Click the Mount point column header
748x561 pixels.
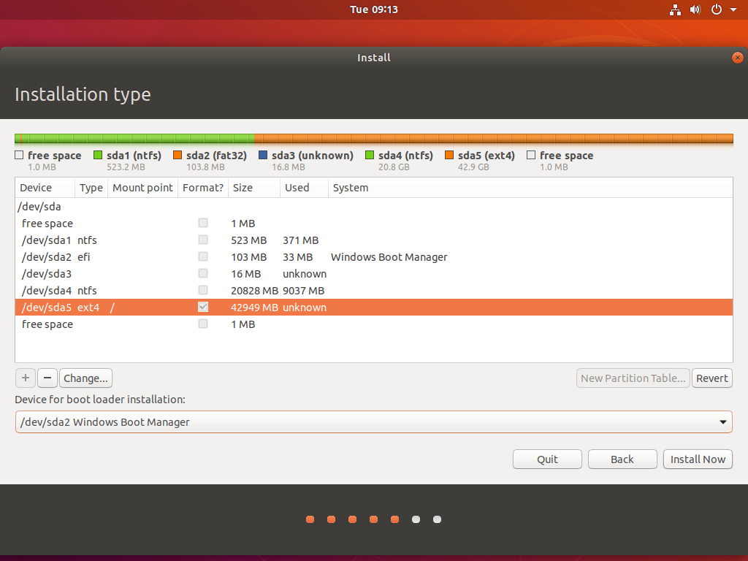(x=142, y=188)
